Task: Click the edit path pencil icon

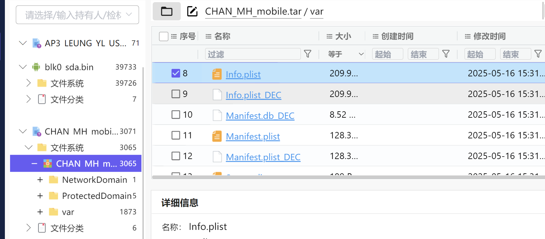Action: (x=192, y=12)
